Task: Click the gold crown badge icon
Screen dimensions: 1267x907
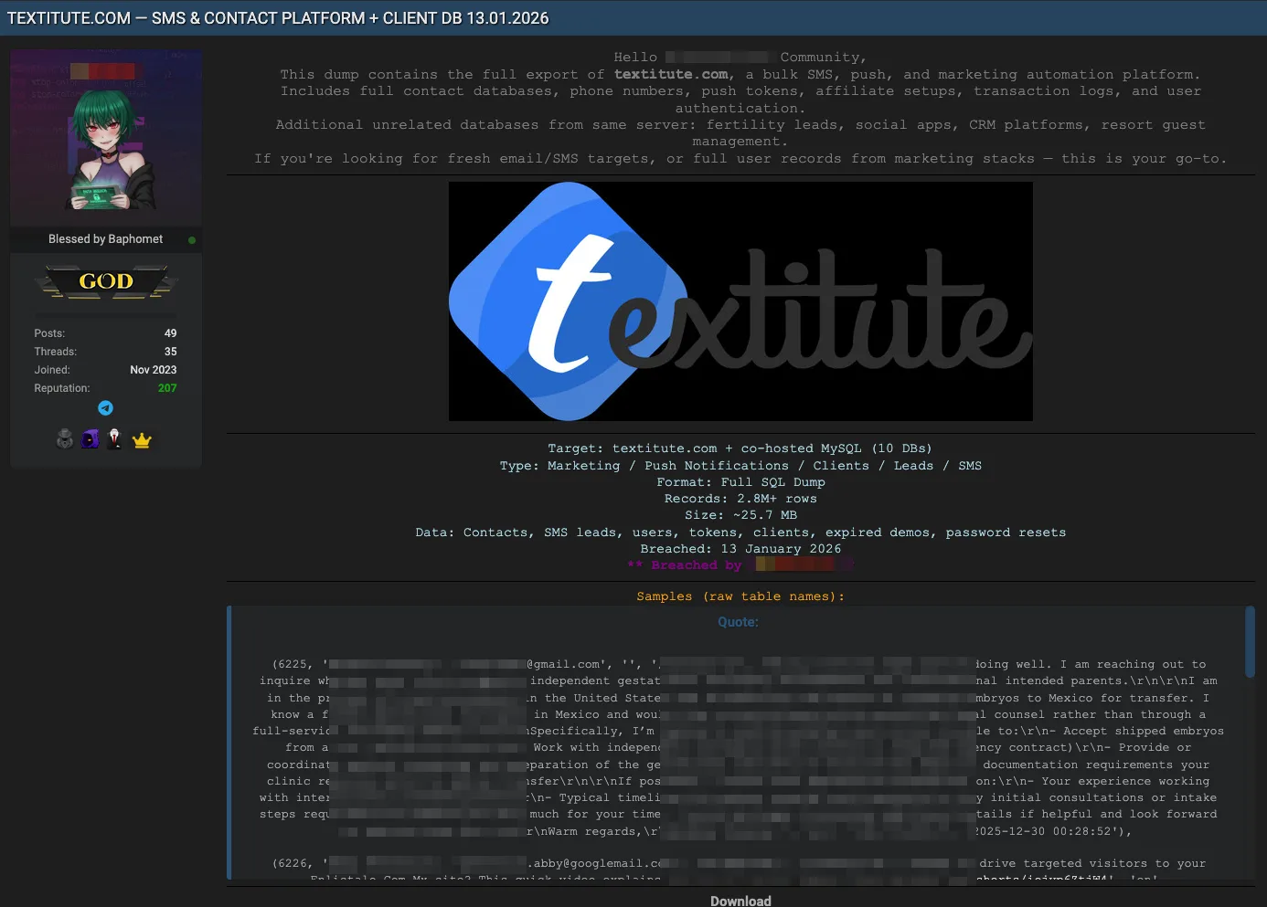Action: 142,439
